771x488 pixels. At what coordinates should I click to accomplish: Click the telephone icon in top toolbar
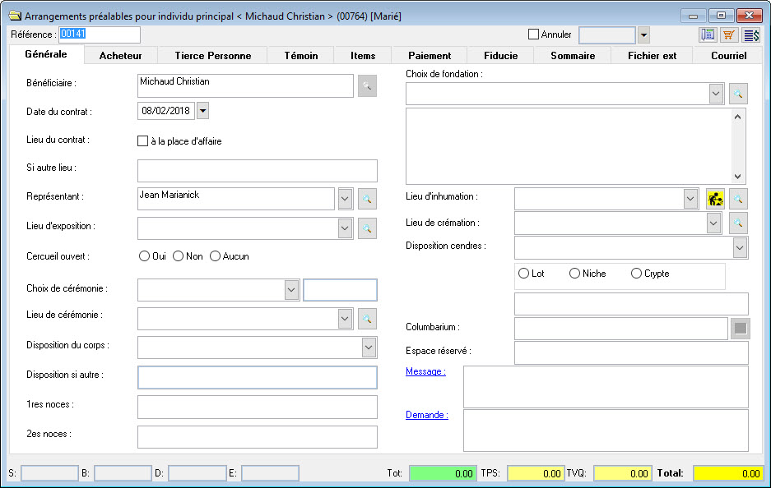click(x=708, y=35)
